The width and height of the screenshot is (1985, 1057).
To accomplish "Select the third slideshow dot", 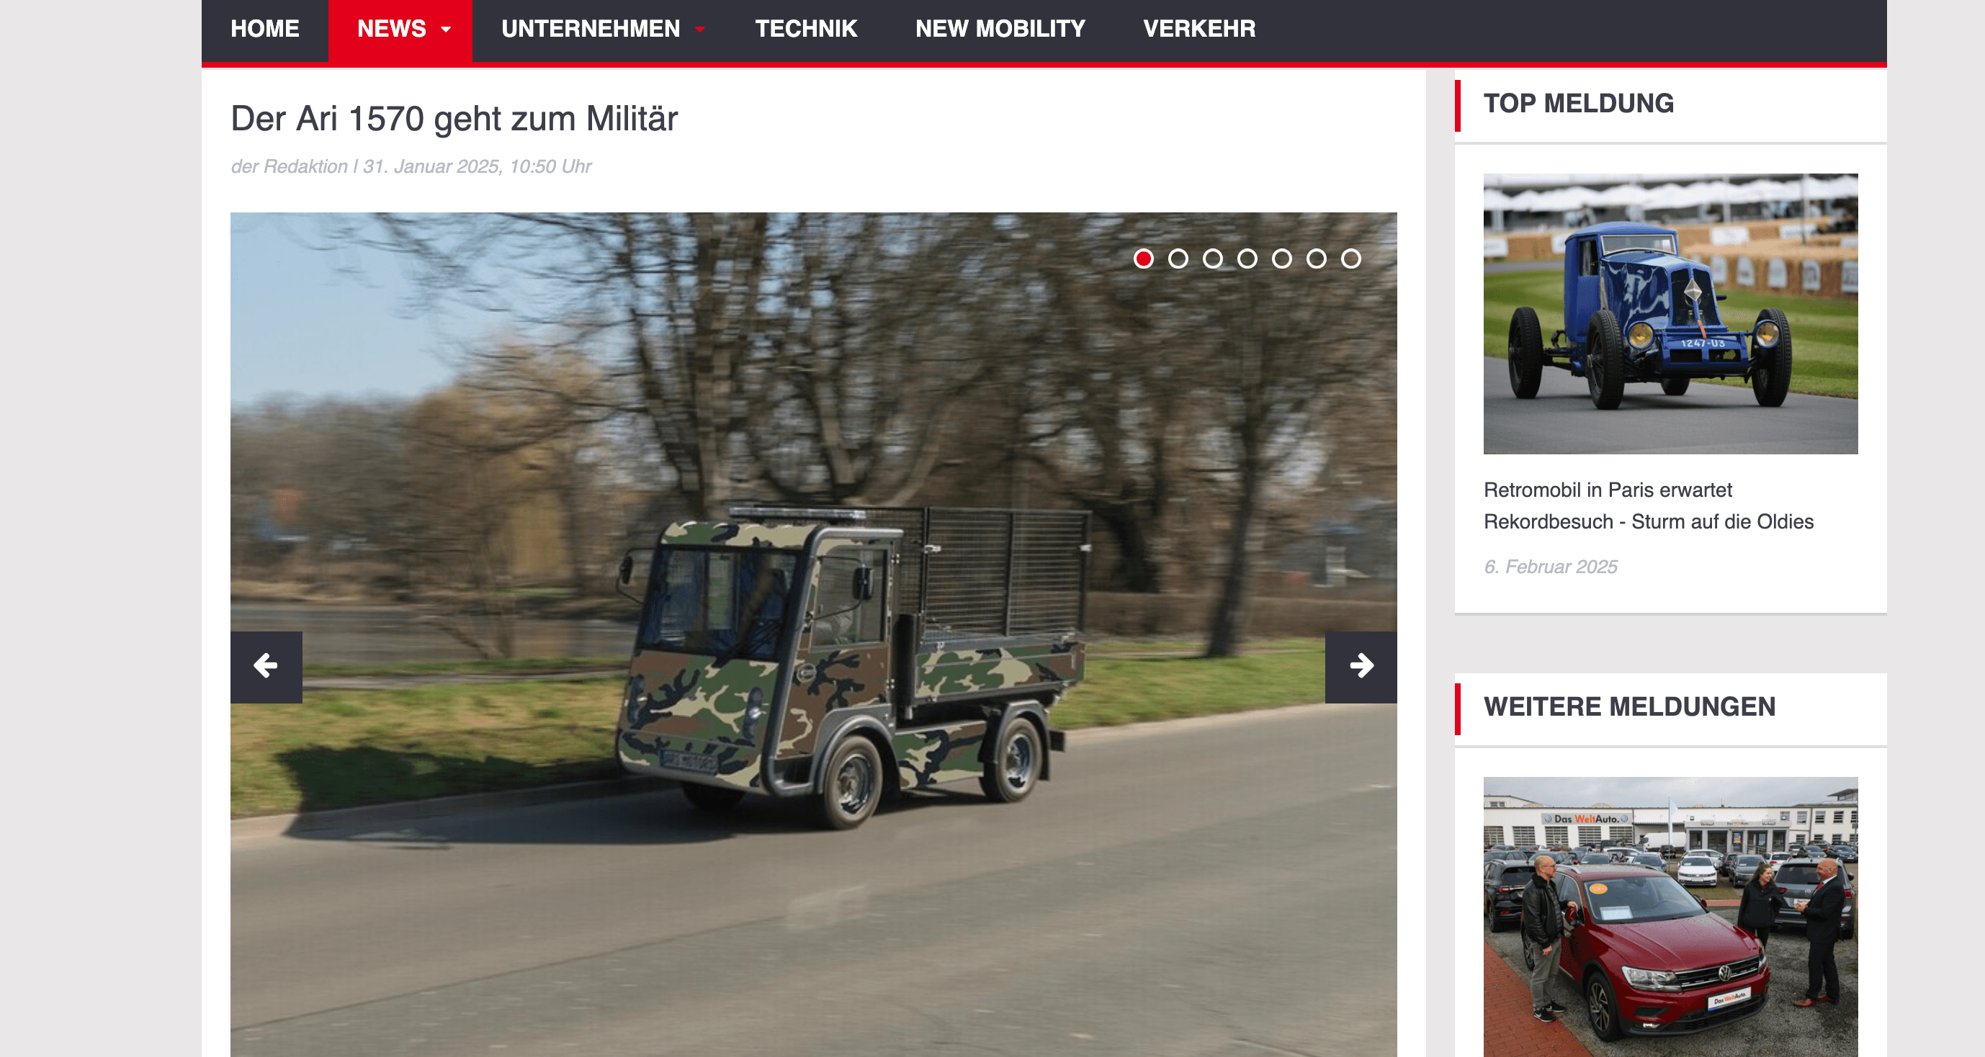I will click(1213, 259).
